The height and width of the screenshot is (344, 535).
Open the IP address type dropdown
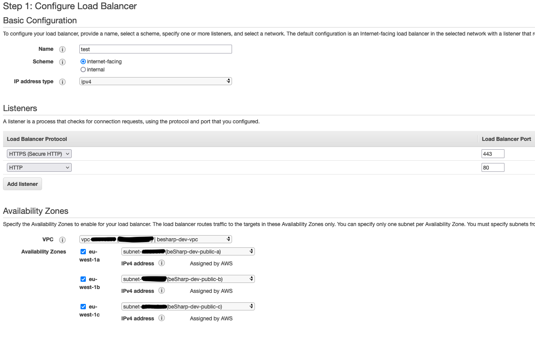tap(155, 81)
